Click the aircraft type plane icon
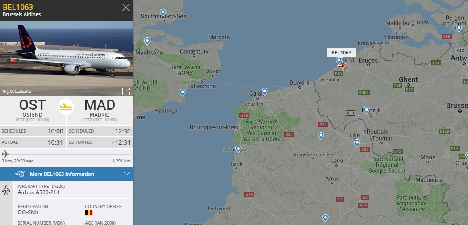Image resolution: width=468 pixels, height=225 pixels. point(6,191)
